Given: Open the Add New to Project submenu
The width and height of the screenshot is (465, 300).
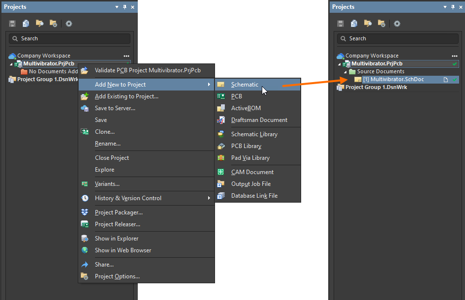Looking at the screenshot, I should 120,85.
